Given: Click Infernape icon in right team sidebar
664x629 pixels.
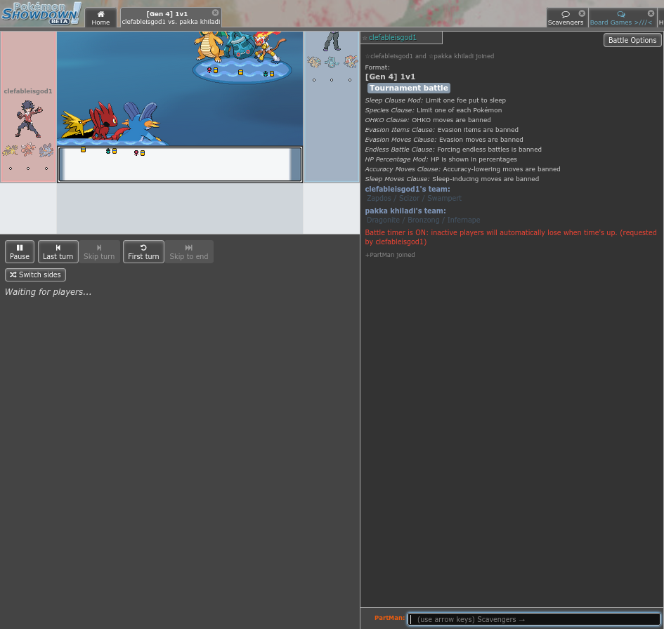Looking at the screenshot, I should [x=350, y=62].
